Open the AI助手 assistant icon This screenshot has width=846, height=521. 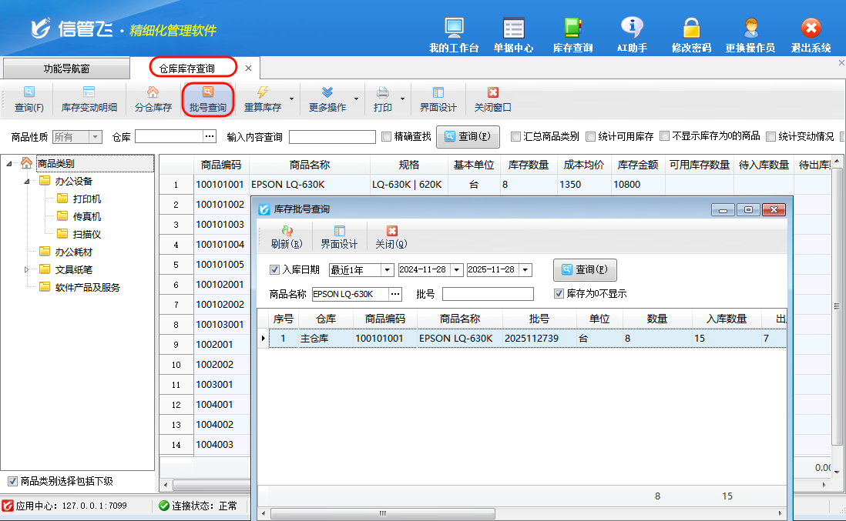click(x=632, y=29)
